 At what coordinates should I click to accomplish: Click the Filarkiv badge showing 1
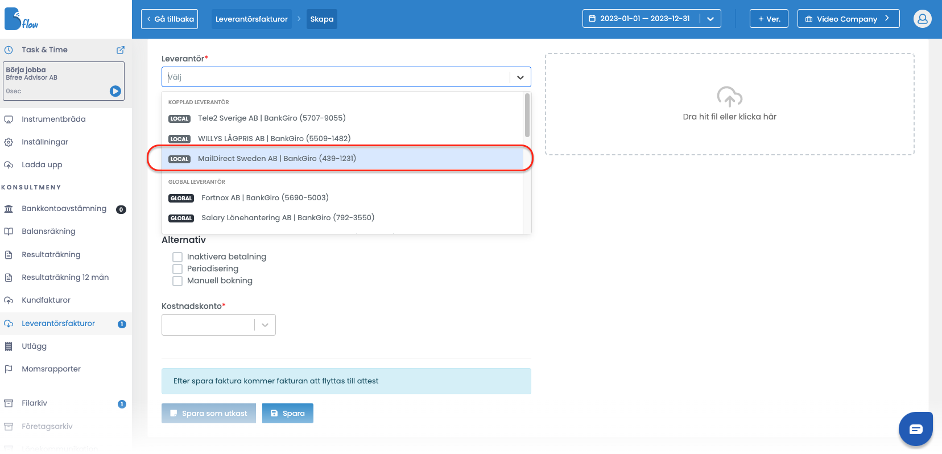122,404
